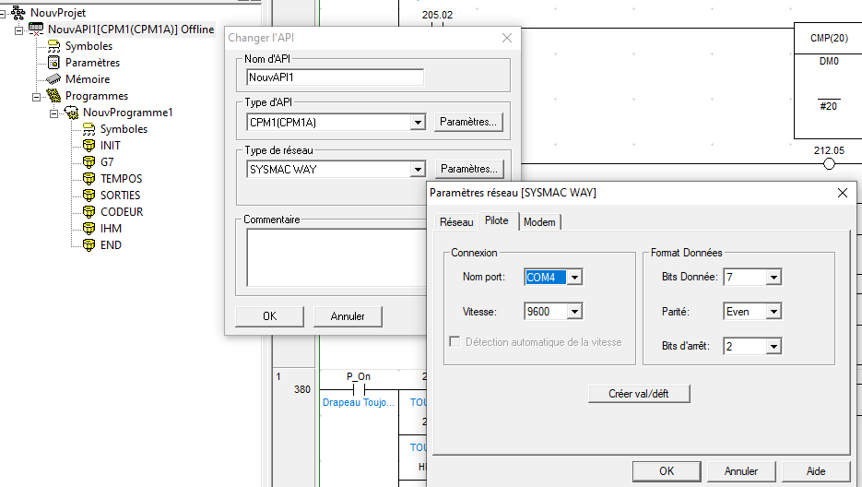Click the INIT section icon
The height and width of the screenshot is (487, 862).
(x=89, y=146)
